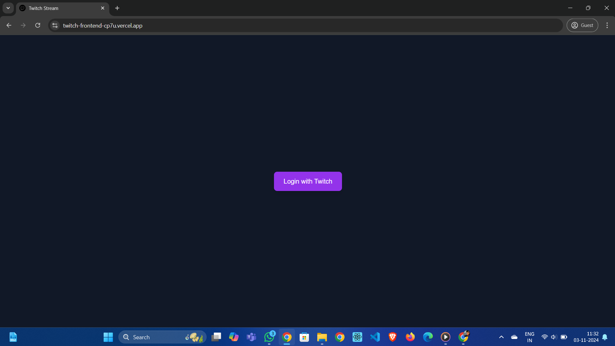Launch Copilot from the taskbar

[234, 337]
